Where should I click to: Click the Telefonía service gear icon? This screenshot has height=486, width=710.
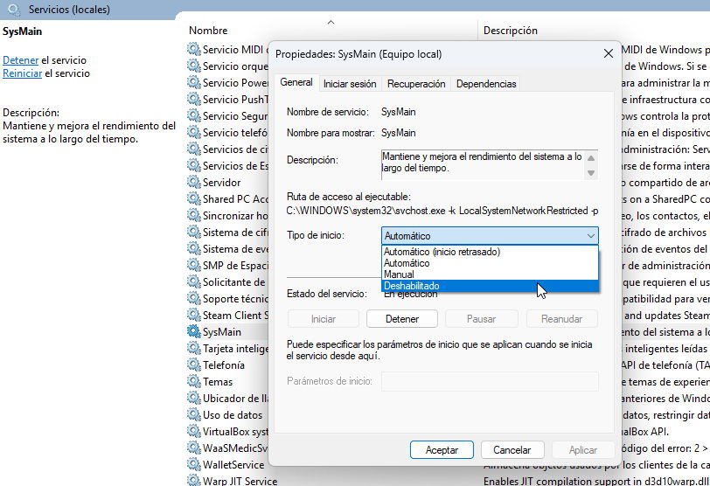click(193, 365)
